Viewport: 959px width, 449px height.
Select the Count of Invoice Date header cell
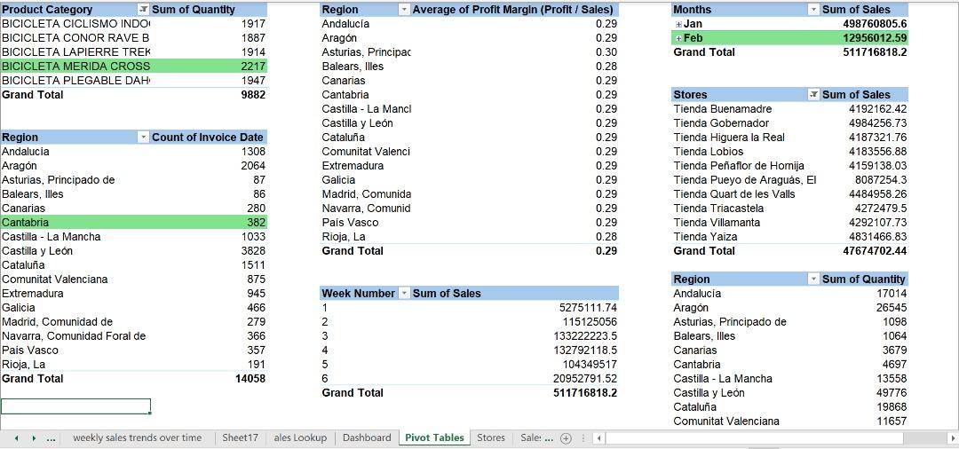click(x=209, y=138)
